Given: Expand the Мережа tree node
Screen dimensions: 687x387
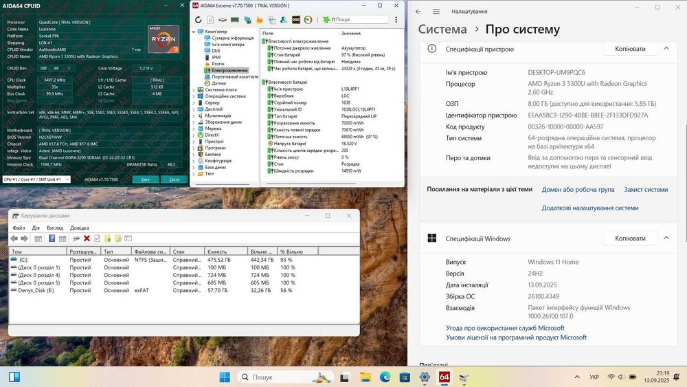Looking at the screenshot, I should pyautogui.click(x=194, y=129).
